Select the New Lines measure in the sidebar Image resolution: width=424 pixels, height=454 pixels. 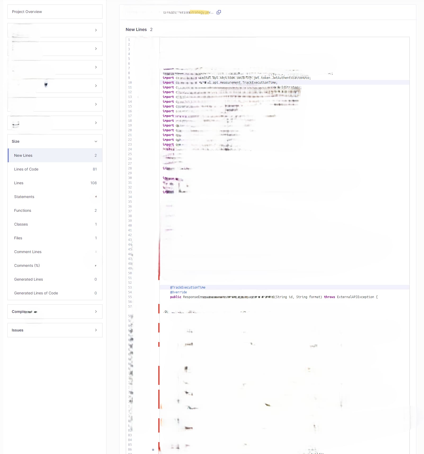pos(55,155)
